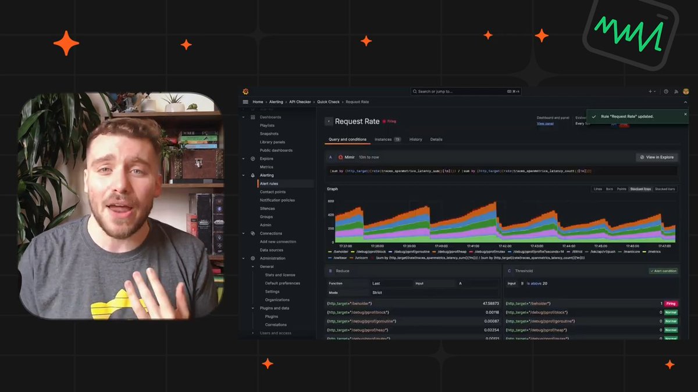The image size is (698, 392).
Task: Select the Administration gear icon
Action: (x=253, y=258)
